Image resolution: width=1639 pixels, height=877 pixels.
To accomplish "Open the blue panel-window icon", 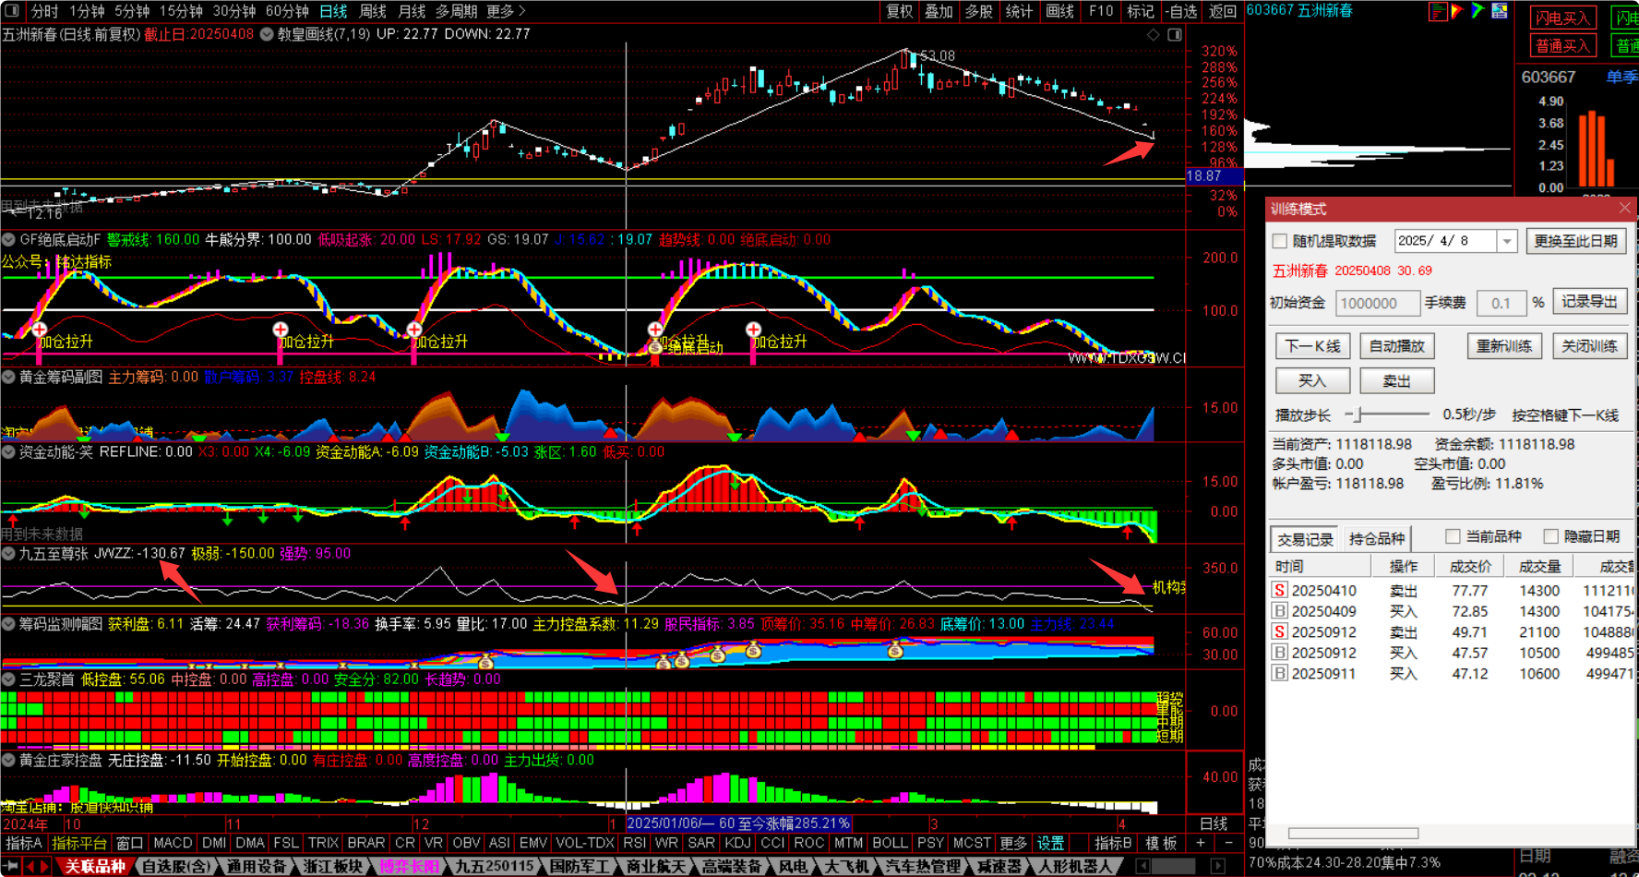I will point(1500,11).
